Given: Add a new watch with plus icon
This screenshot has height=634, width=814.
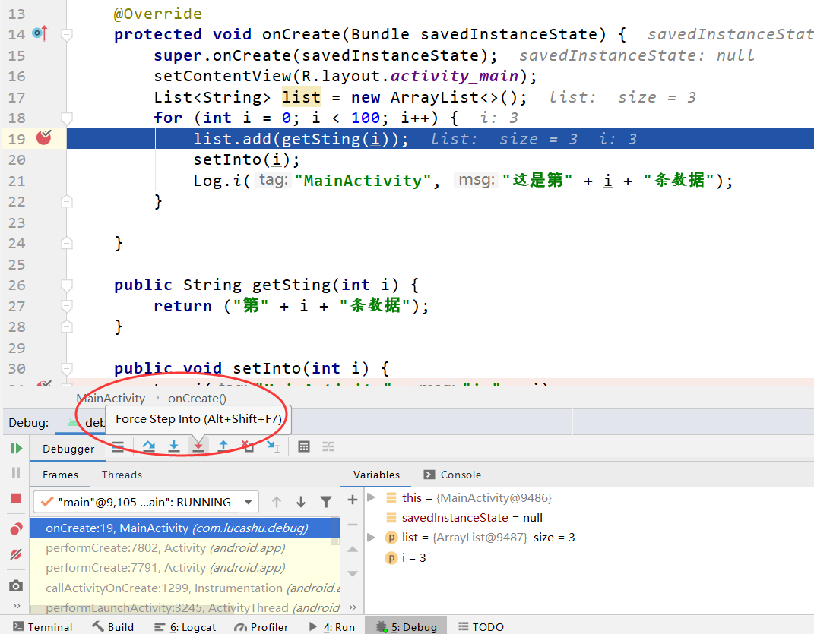Looking at the screenshot, I should point(353,500).
